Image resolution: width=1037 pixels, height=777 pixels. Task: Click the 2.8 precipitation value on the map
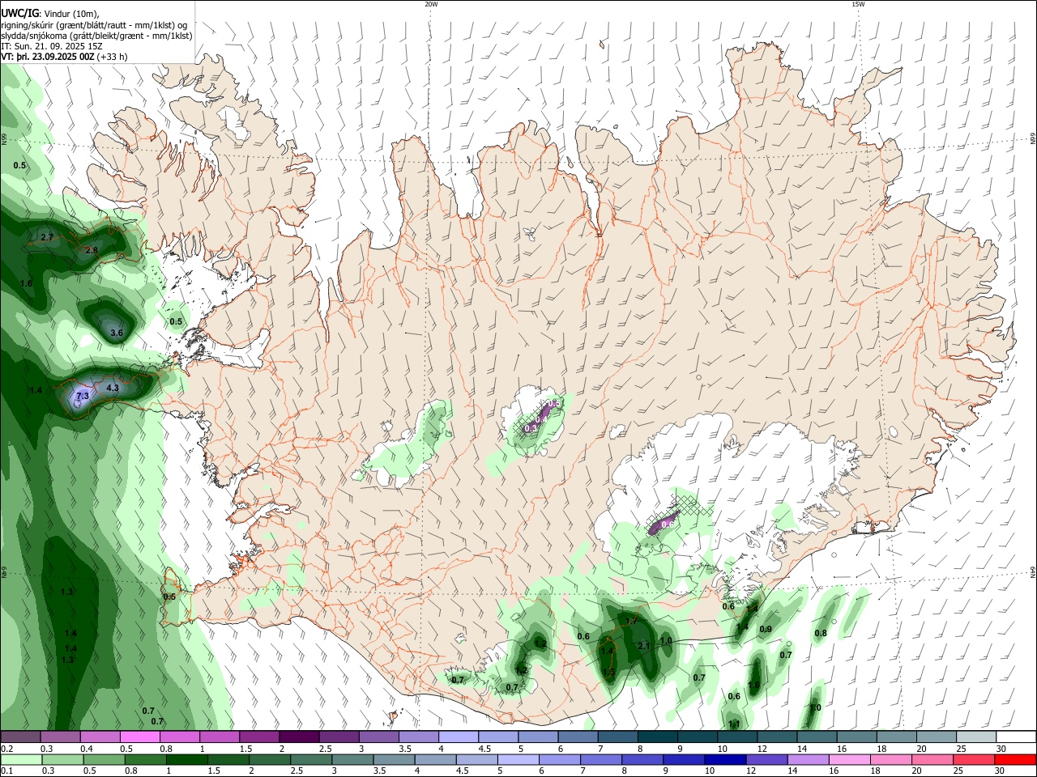pos(91,251)
